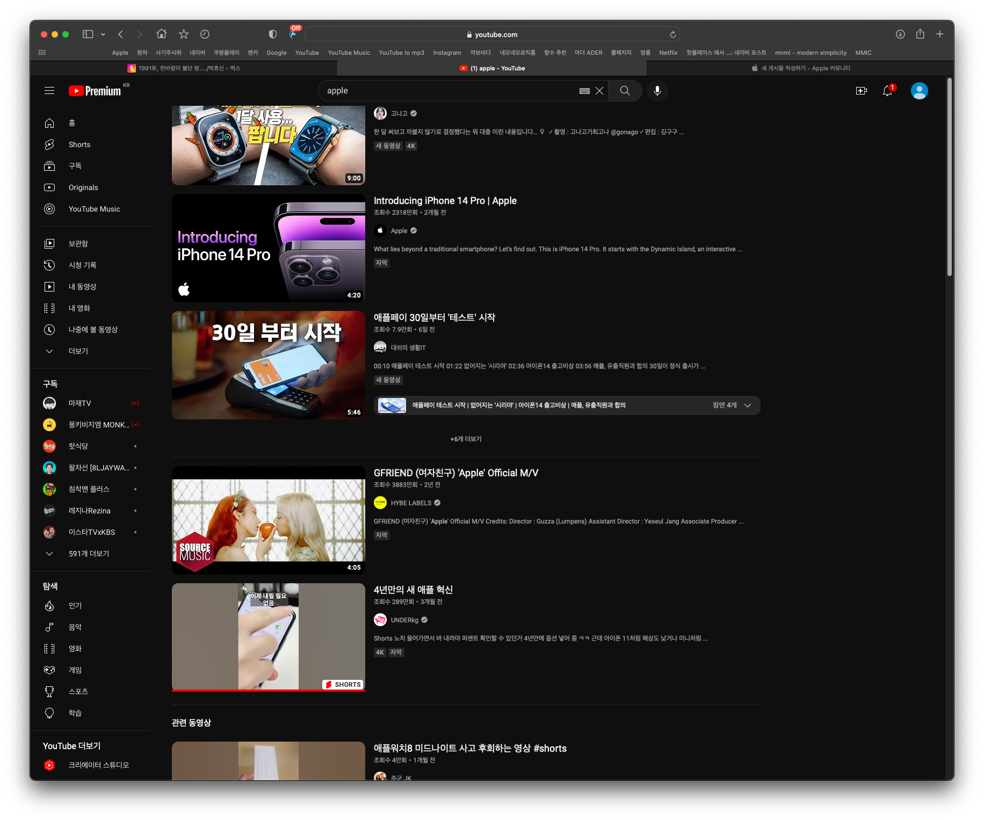Image resolution: width=984 pixels, height=820 pixels.
Task: Open the Introducing iPhone 14 Pro video title
Action: 445,201
